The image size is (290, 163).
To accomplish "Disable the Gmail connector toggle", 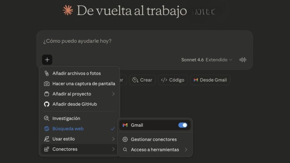I will click(183, 125).
